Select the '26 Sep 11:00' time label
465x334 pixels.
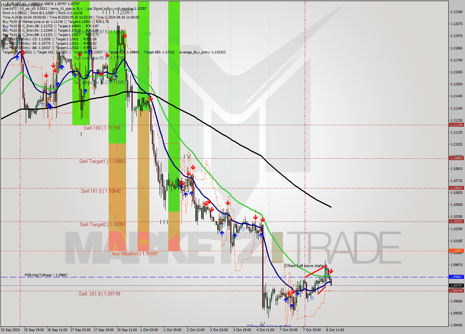(57, 330)
